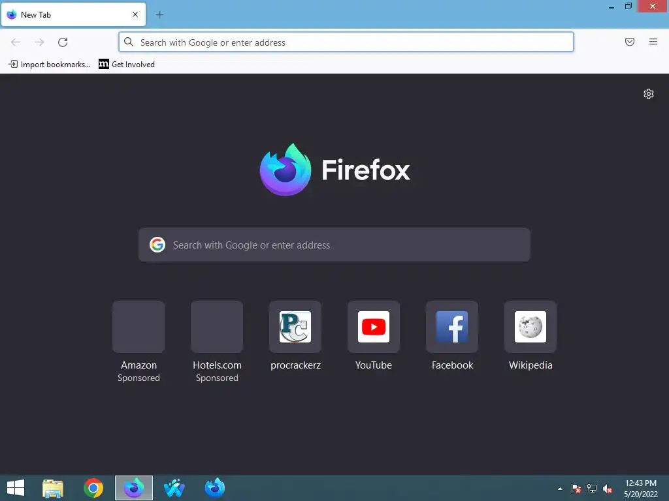Open the Save to Pocket icon

(630, 42)
